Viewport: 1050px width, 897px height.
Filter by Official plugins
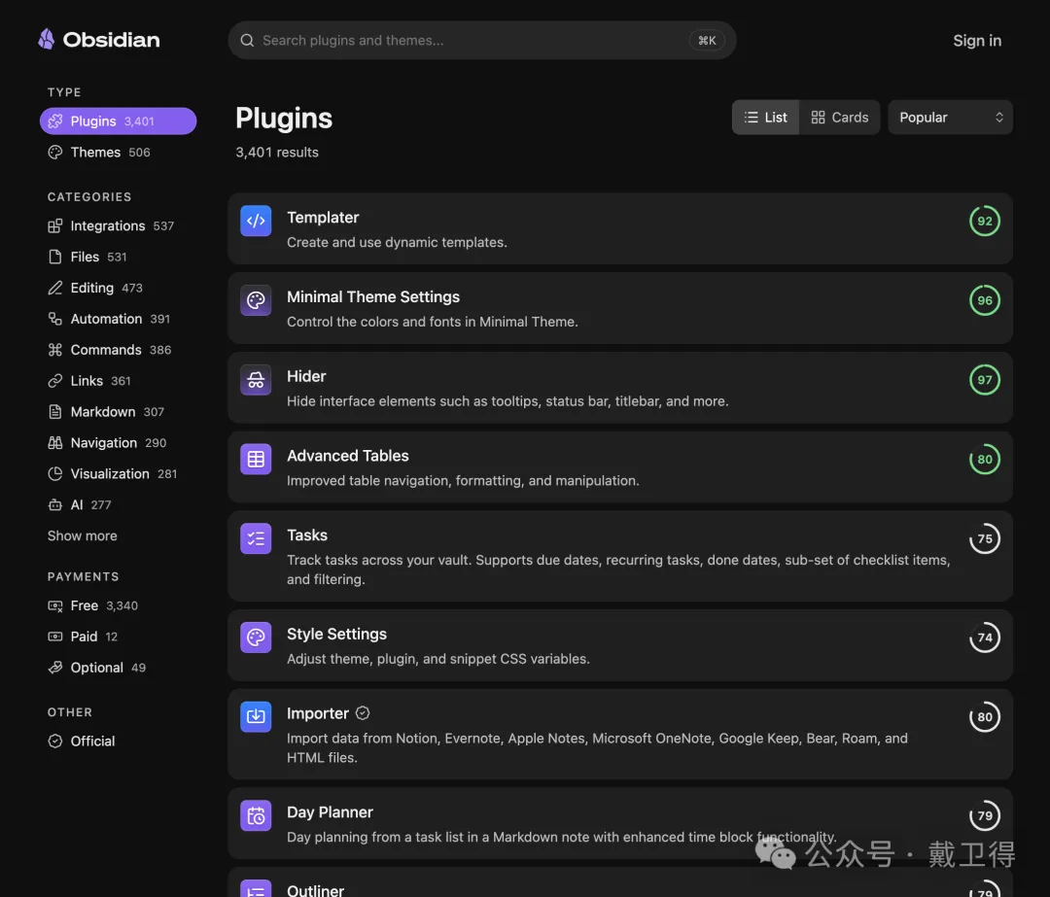81,742
